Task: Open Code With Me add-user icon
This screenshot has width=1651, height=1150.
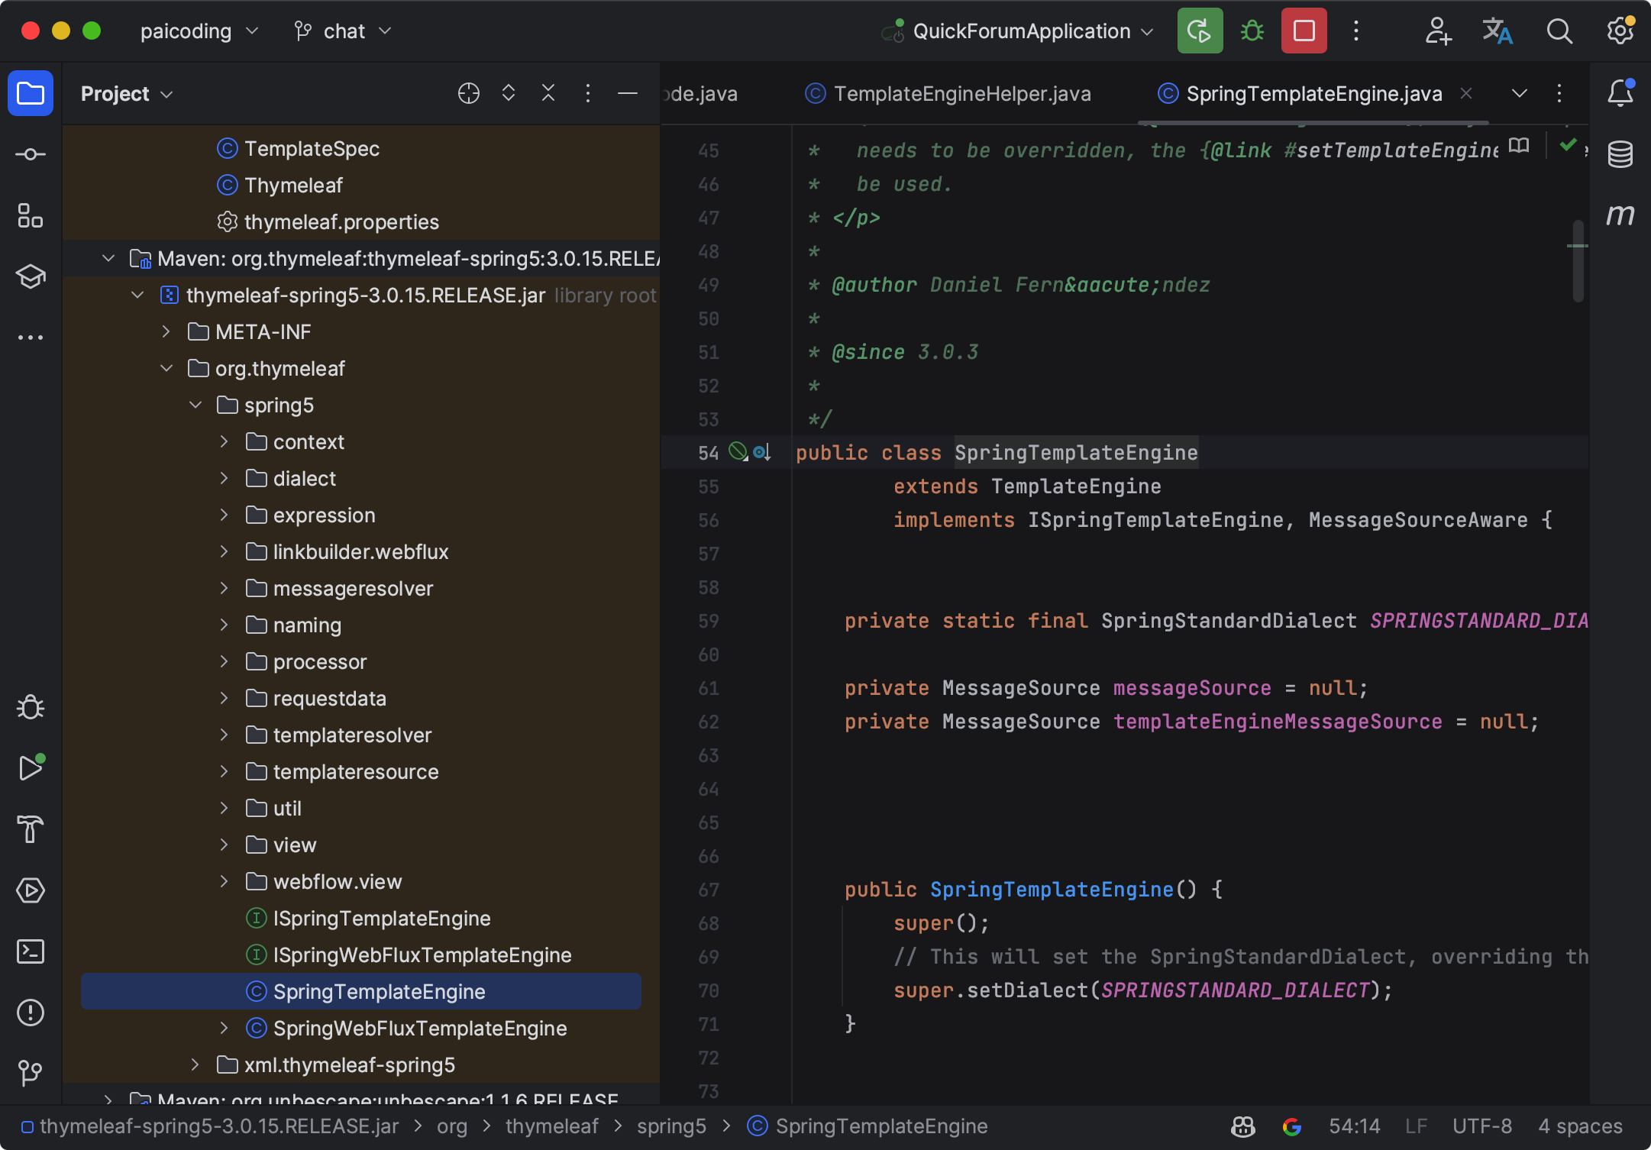Action: pyautogui.click(x=1438, y=31)
